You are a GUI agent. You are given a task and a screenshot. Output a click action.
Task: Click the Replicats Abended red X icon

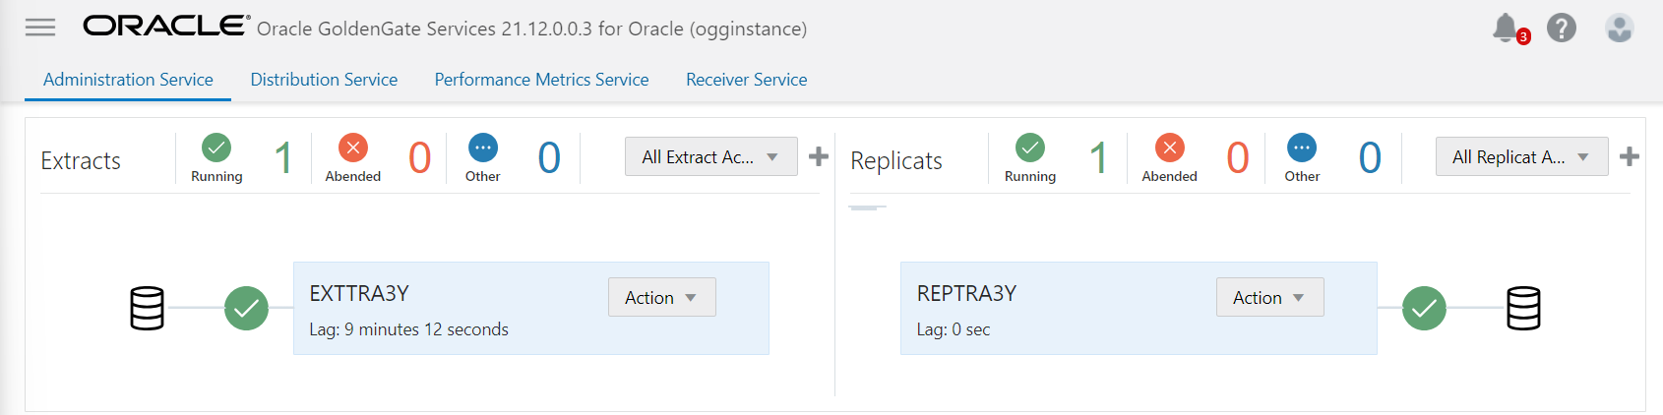(1170, 148)
